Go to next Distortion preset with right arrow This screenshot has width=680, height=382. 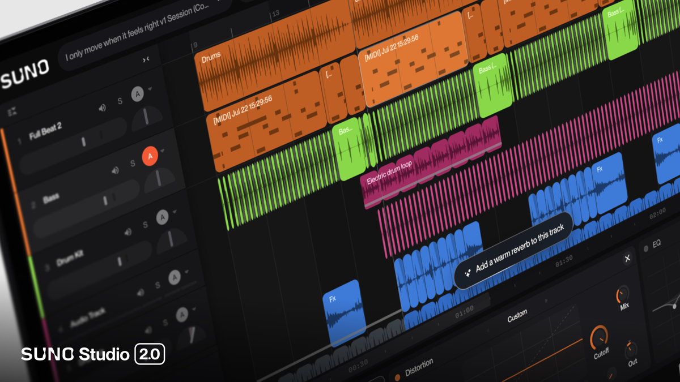point(546,302)
